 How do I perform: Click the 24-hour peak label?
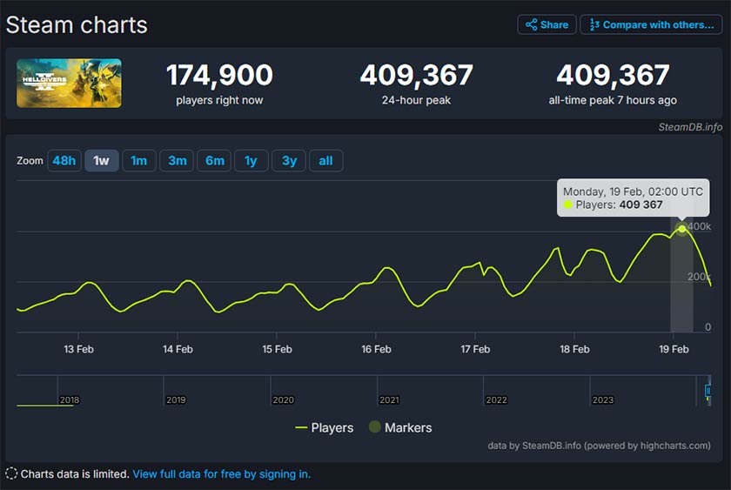click(x=416, y=100)
